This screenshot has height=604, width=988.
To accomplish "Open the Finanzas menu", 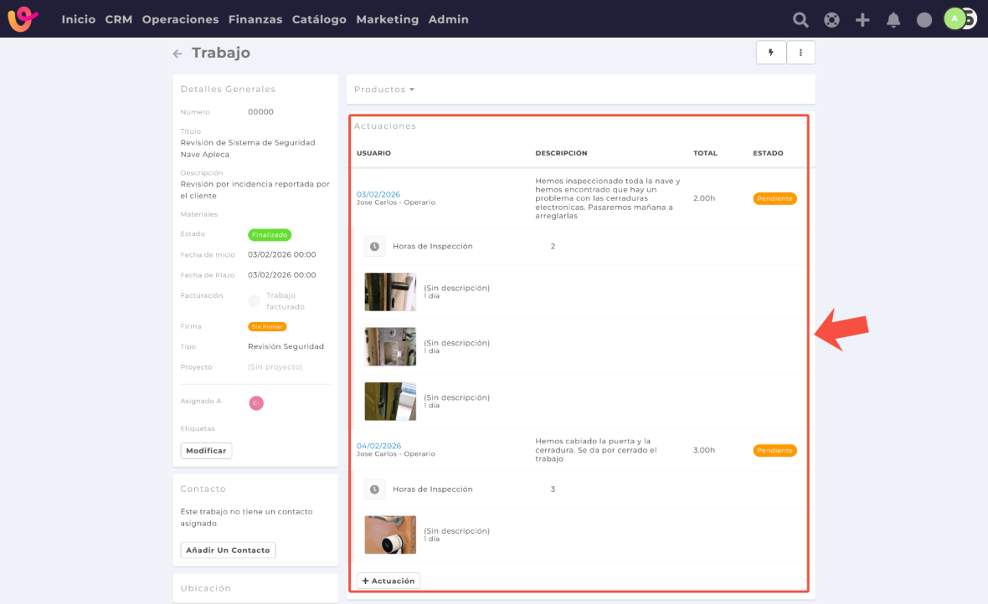I will 255,19.
